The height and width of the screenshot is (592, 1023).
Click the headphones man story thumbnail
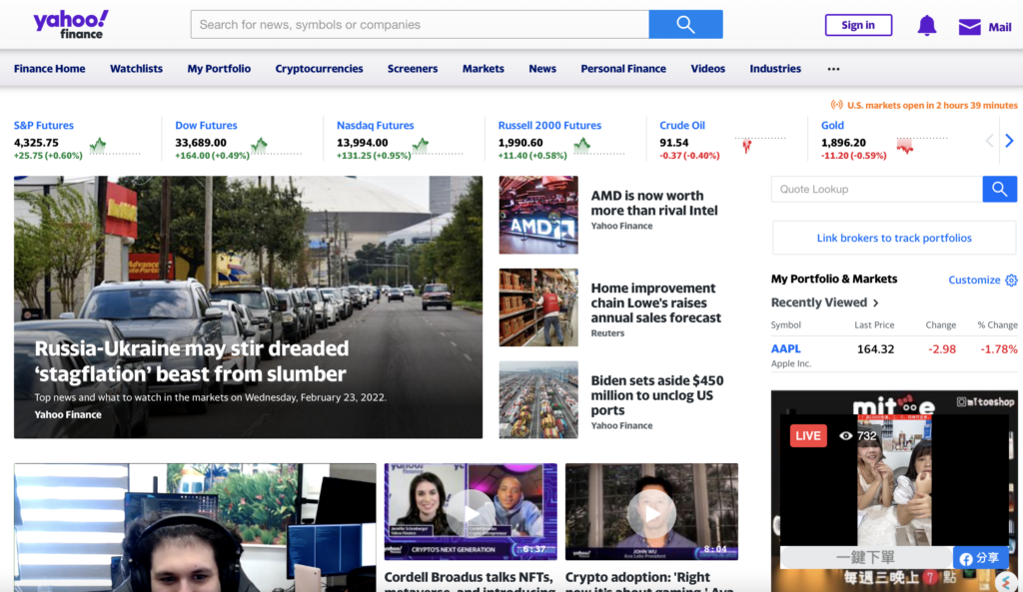tap(195, 527)
